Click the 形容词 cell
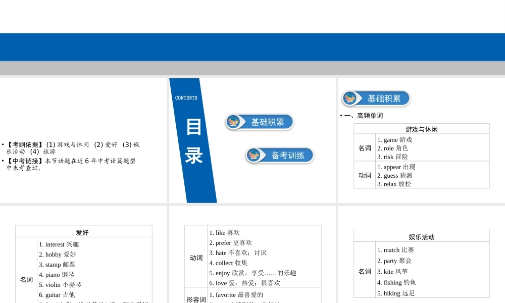Viewport: 505px width, 303px height. tap(196, 299)
